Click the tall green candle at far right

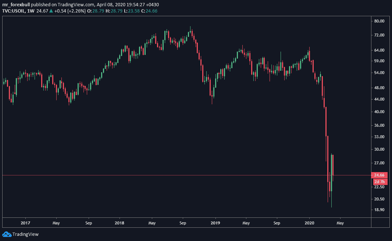[331, 173]
